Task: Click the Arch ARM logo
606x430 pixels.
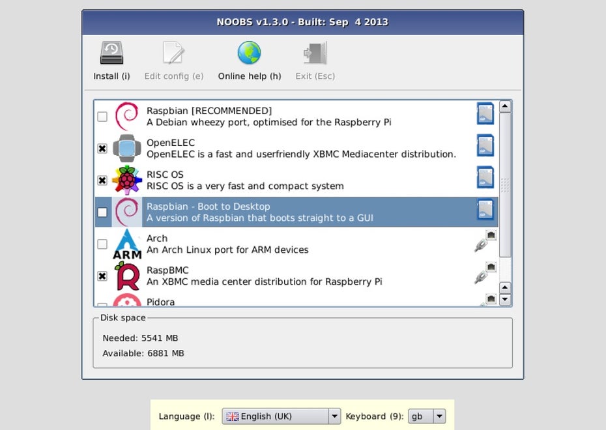Action: [127, 244]
